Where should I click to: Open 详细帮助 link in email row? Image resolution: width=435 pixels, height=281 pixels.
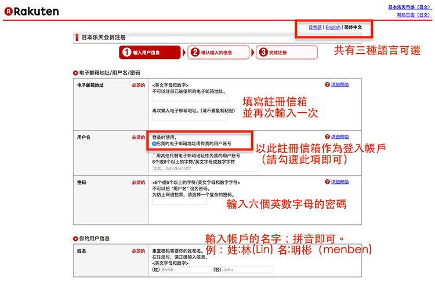(339, 84)
